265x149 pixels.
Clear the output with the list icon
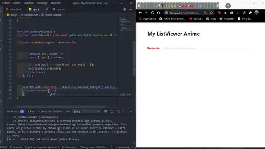pyautogui.click(x=106, y=111)
